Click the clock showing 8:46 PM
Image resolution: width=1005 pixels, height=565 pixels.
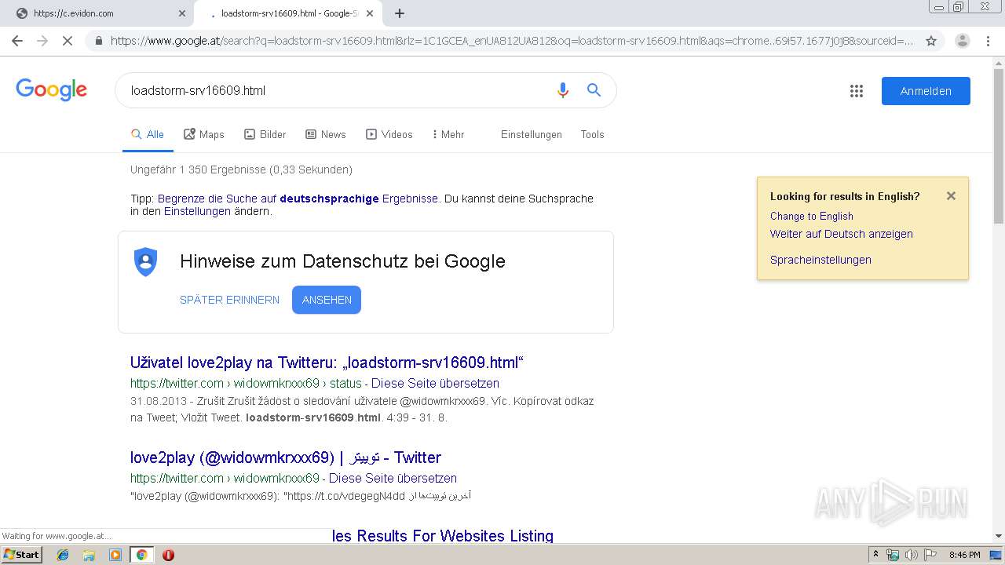point(964,555)
